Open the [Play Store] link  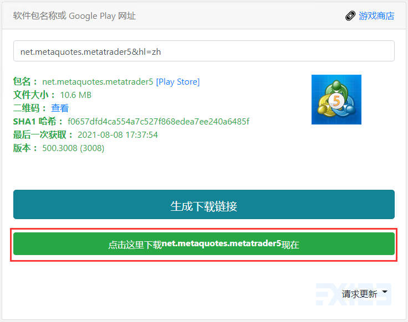coord(178,82)
